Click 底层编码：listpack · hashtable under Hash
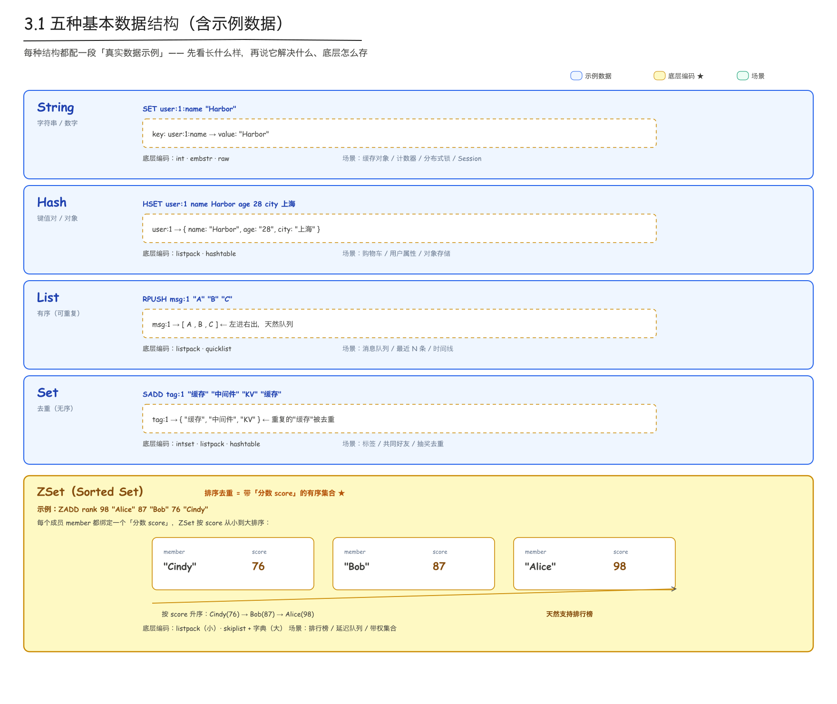Screen dimensions: 837x704 pos(189,254)
